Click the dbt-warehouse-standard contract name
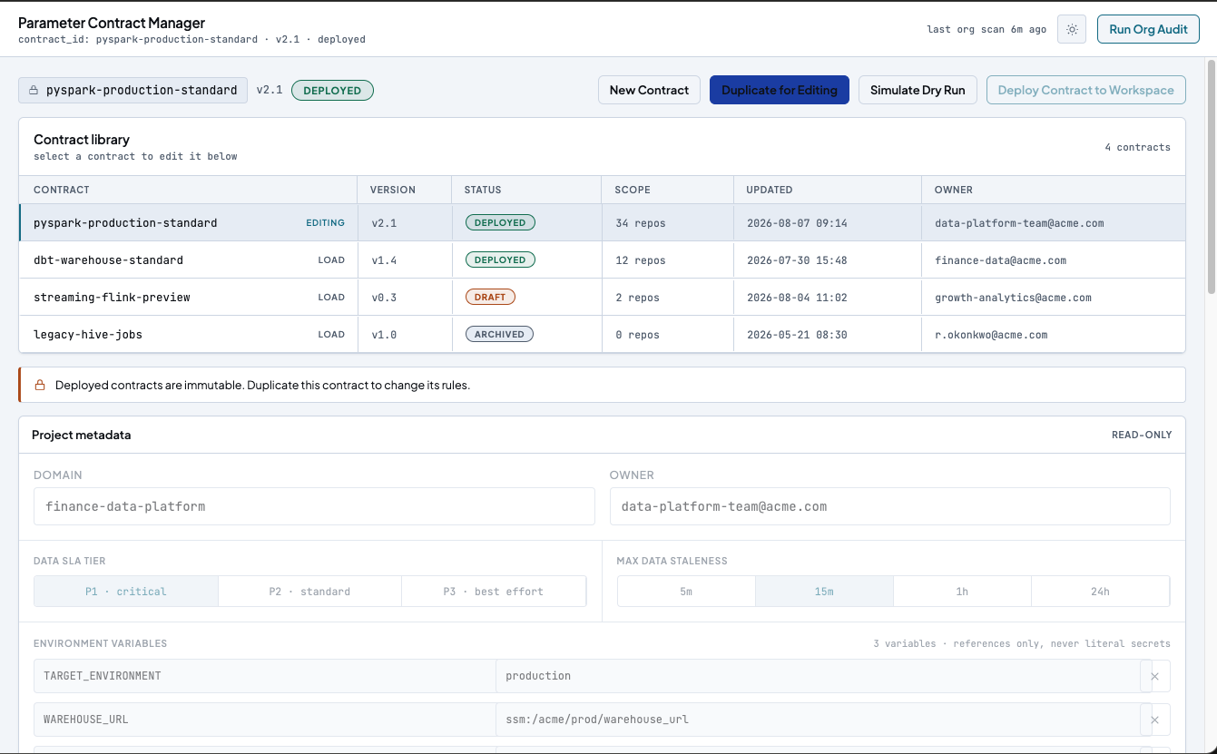The height and width of the screenshot is (754, 1217). click(x=108, y=260)
